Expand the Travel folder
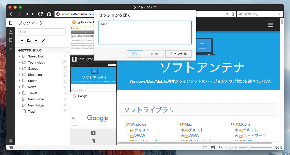 click(x=20, y=93)
